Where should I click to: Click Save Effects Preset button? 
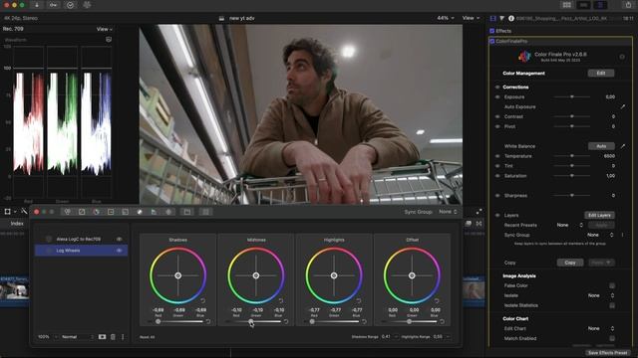pos(607,353)
